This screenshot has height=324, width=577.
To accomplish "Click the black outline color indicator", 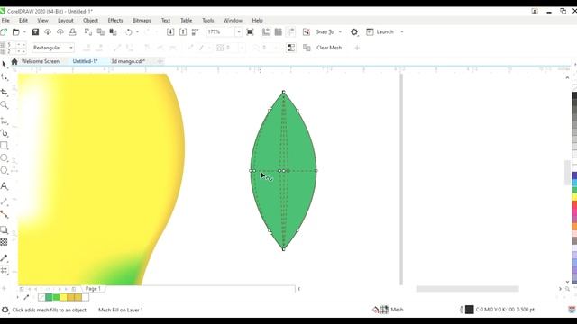I will tap(469, 310).
